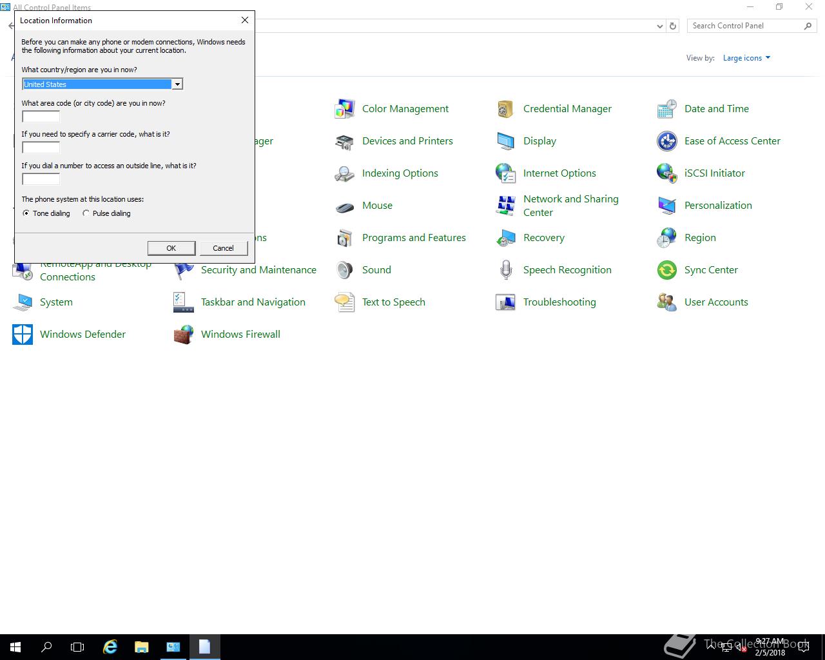825x660 pixels.
Task: Open the Devices and Printers icon
Action: click(x=345, y=141)
